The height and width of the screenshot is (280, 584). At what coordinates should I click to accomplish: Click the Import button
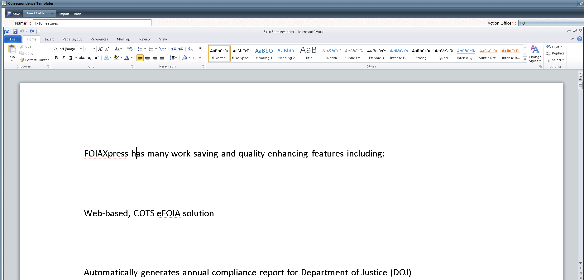[x=64, y=14]
